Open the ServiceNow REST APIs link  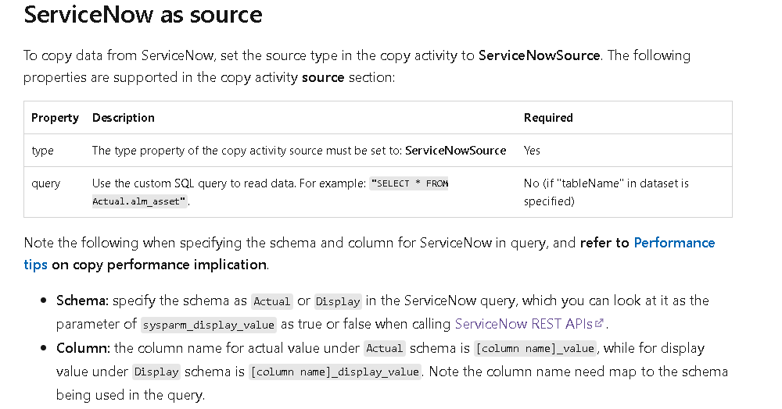click(524, 324)
